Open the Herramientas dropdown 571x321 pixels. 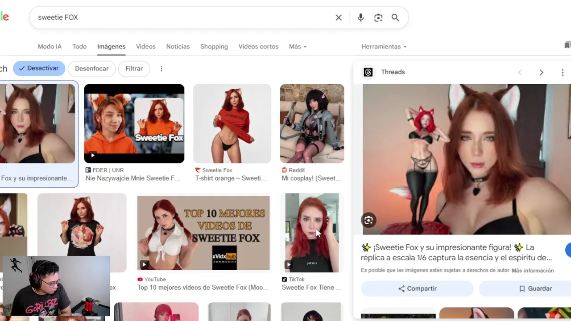click(x=384, y=46)
